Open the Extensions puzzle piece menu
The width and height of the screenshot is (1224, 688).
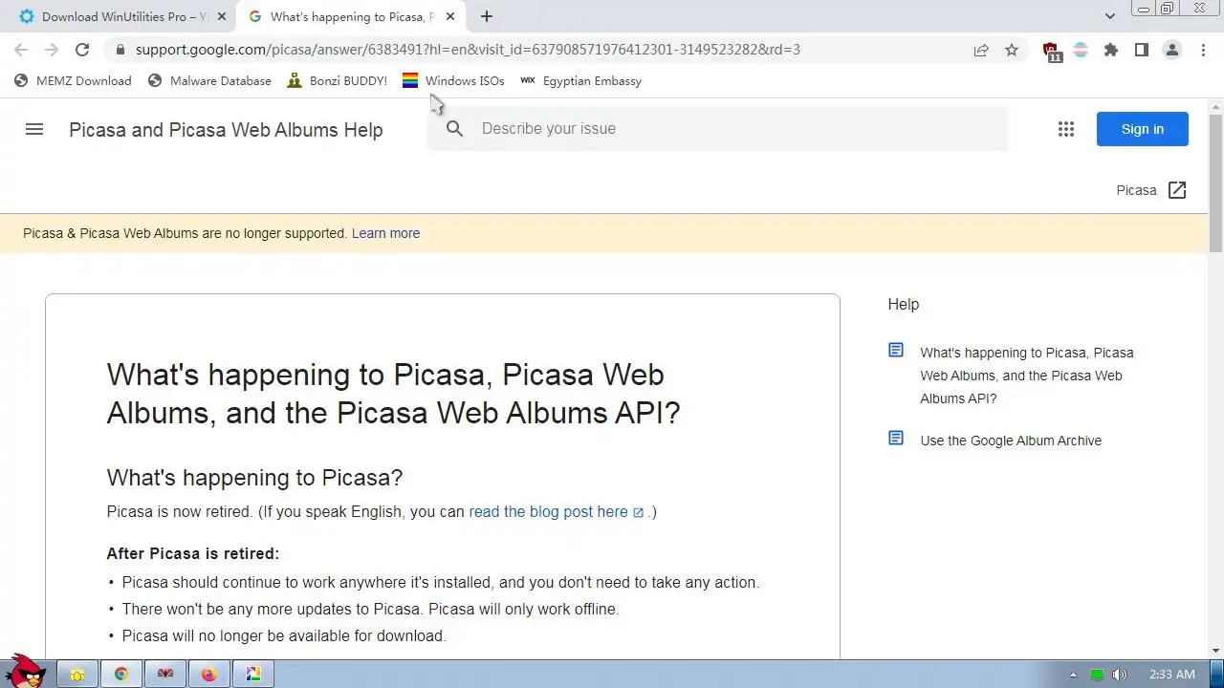pyautogui.click(x=1111, y=50)
